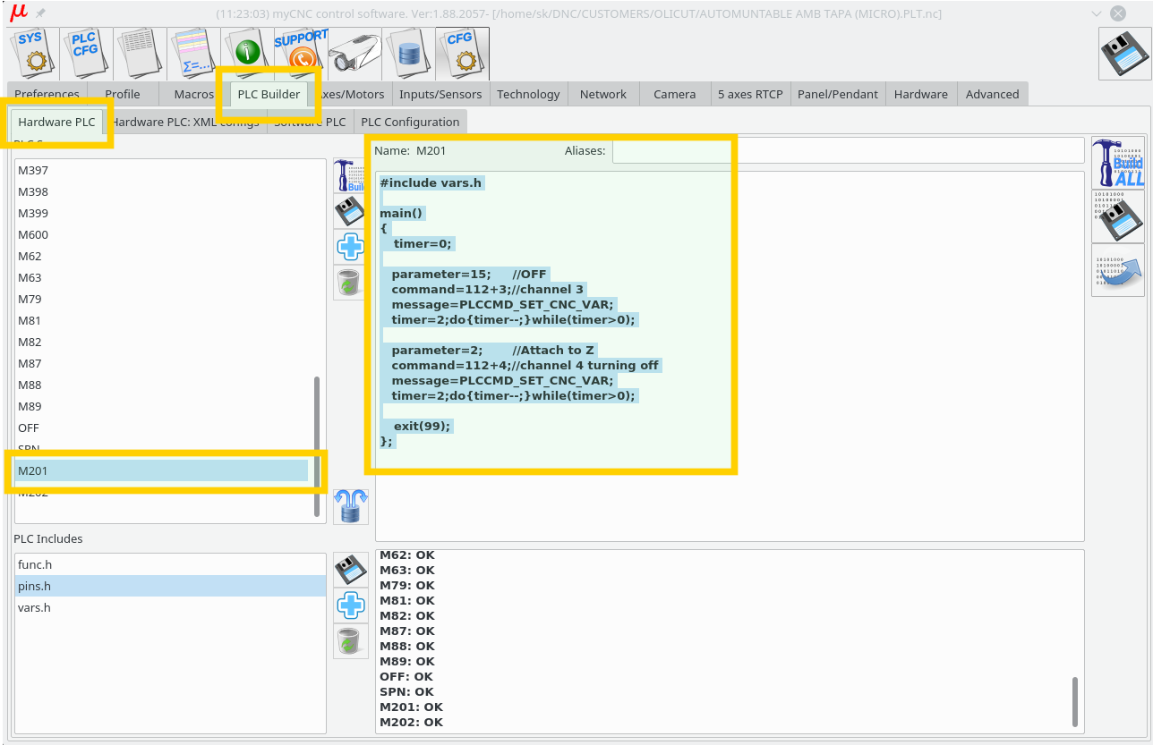Delete PLC procedure with trash icon
The height and width of the screenshot is (745, 1153).
click(350, 283)
